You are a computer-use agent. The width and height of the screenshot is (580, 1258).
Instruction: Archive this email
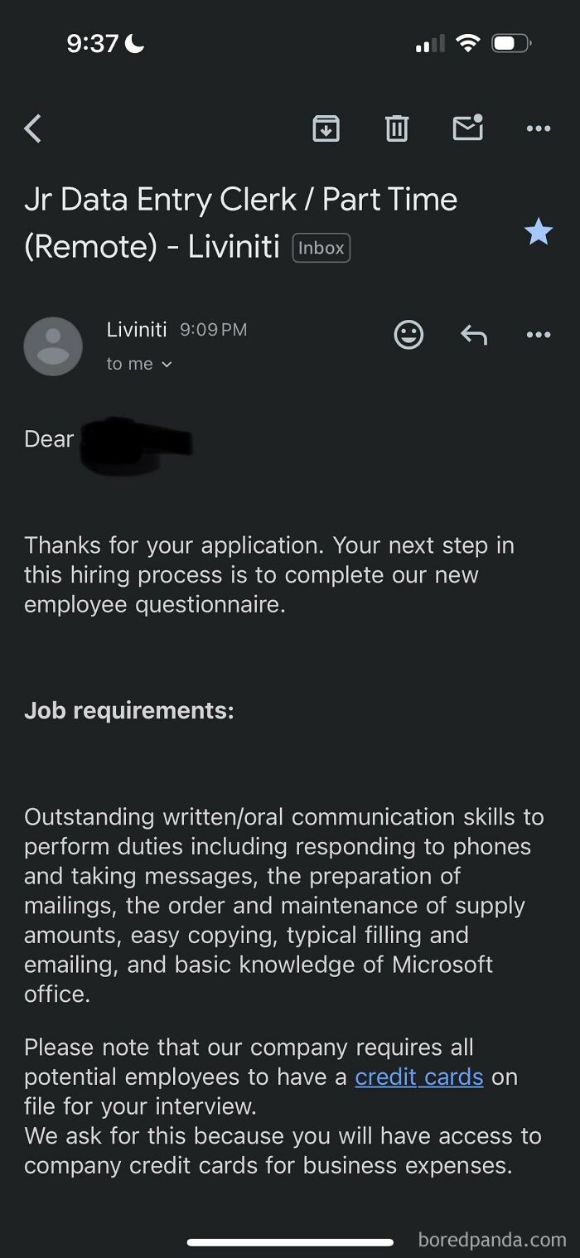(x=326, y=128)
